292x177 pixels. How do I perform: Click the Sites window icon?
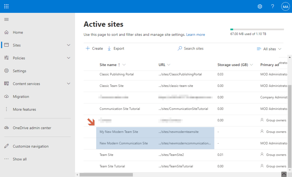tap(7, 45)
